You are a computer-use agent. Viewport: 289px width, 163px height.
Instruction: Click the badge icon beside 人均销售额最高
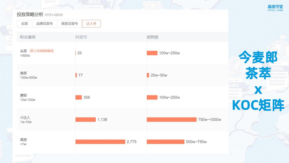pyautogui.click(x=32, y=51)
